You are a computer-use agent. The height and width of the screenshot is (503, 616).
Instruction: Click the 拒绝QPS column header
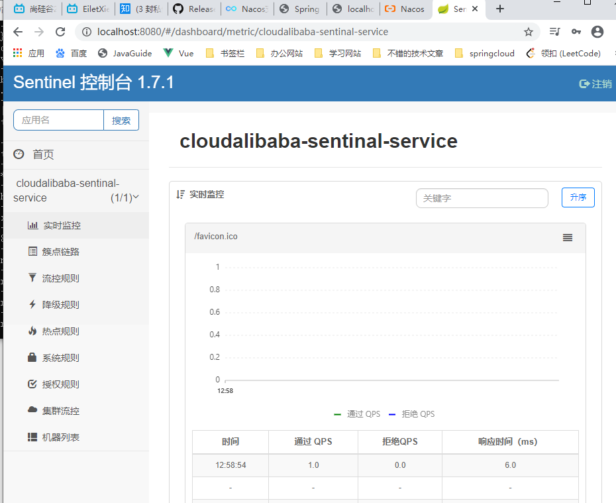tap(400, 441)
